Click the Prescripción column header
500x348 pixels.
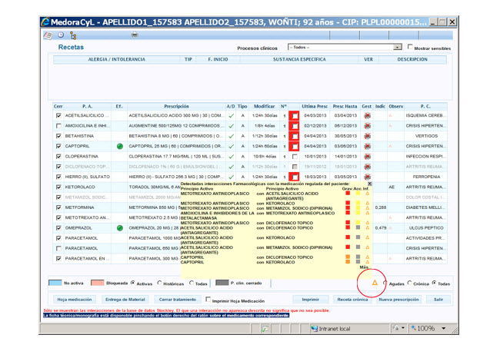(175, 105)
